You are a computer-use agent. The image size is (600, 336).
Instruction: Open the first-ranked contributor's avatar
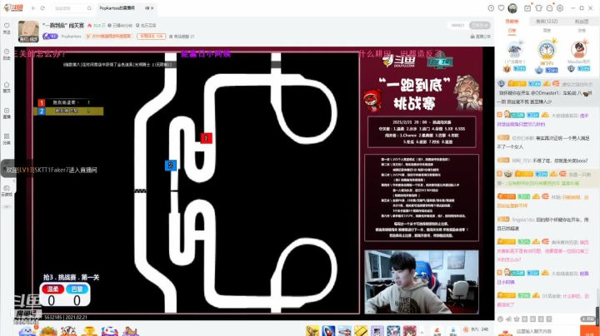pyautogui.click(x=515, y=49)
